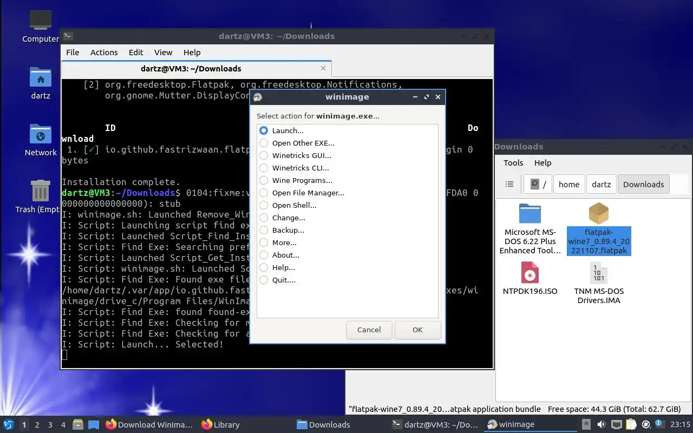Open the network connection tray icon
693x433 pixels.
tap(616, 424)
